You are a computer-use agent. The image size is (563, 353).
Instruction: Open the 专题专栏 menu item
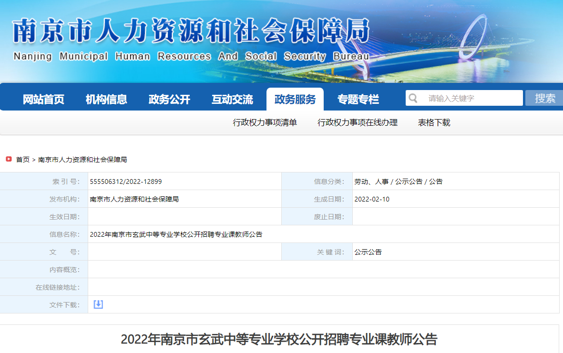point(358,100)
